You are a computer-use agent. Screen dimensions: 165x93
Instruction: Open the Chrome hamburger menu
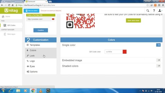pos(163,5)
